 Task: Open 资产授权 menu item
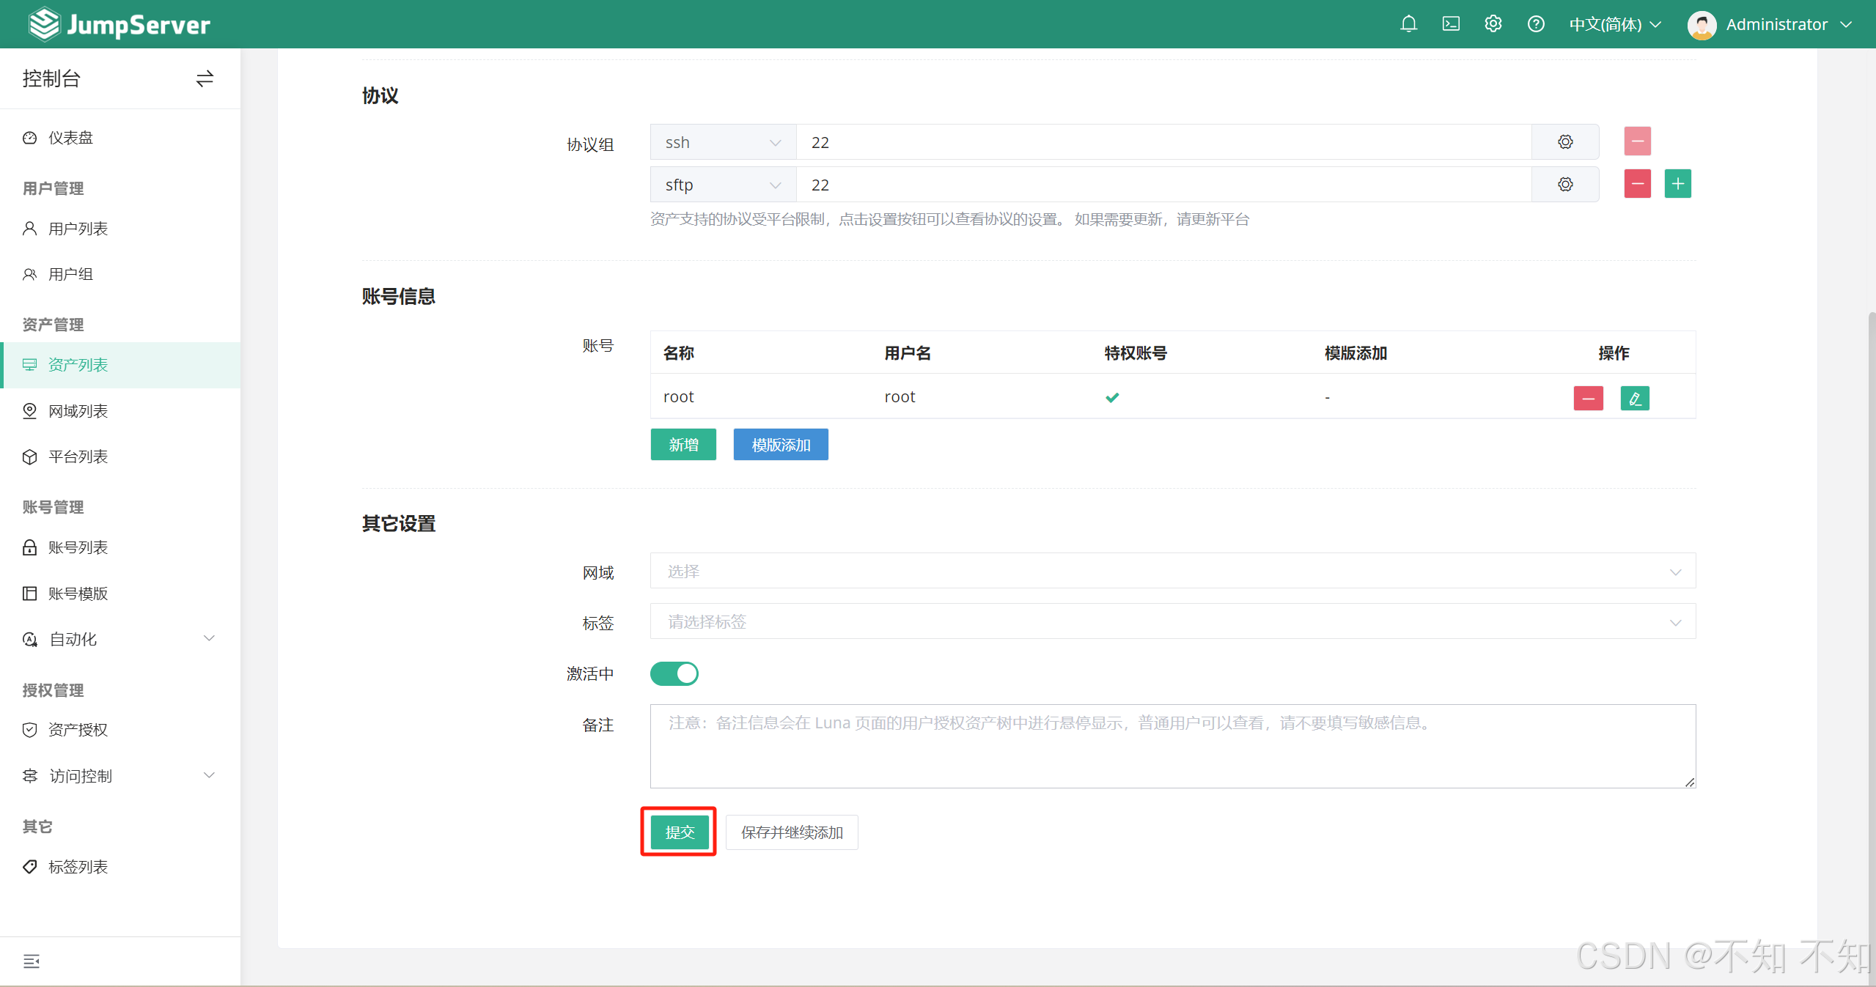pyautogui.click(x=78, y=730)
